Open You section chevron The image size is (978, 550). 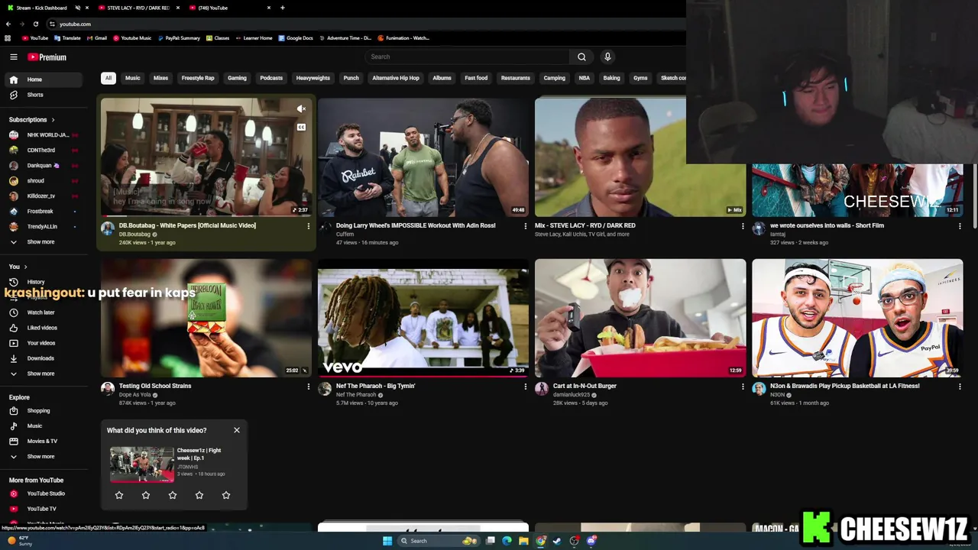[x=25, y=267]
